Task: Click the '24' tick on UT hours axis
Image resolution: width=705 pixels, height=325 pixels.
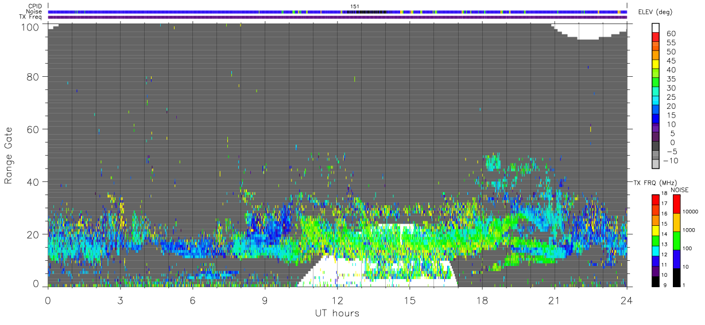Action: [626, 300]
